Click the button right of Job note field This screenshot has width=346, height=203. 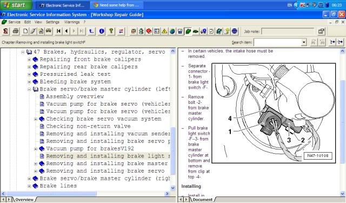(321, 31)
